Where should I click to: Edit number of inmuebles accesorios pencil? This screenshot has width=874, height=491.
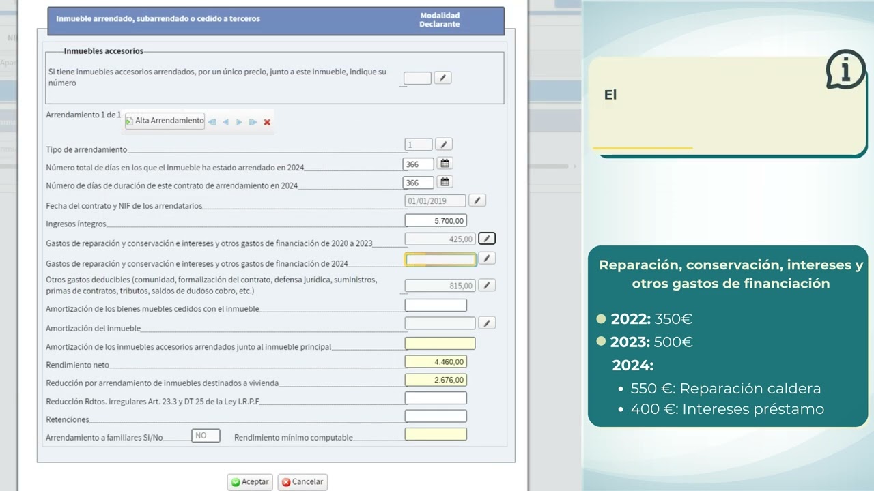pyautogui.click(x=442, y=78)
